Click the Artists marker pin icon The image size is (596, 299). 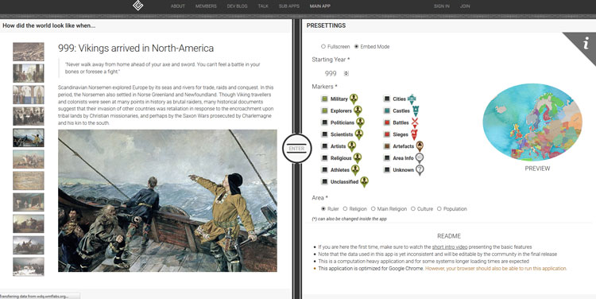(351, 146)
